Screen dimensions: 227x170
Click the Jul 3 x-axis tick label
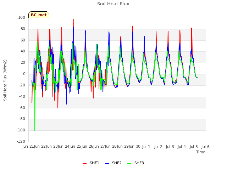pyautogui.click(x=170, y=147)
